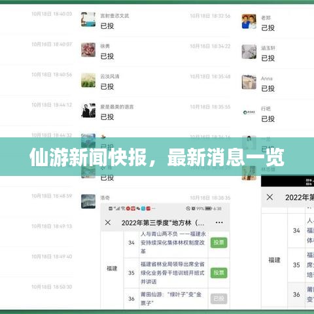Close the right-side 2022年 page with X icon
Image resolution: width=314 pixels, height=314 pixels.
tap(270, 197)
